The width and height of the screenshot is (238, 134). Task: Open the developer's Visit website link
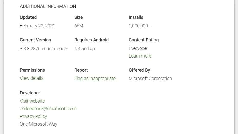tap(32, 101)
